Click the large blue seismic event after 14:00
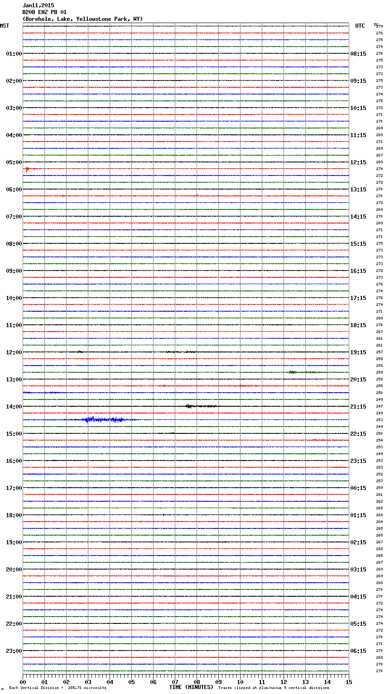 (x=105, y=420)
